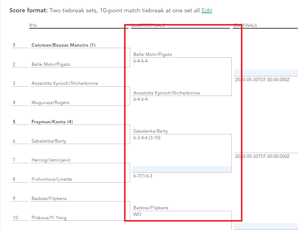Select Badosa/Flipkens quarterfinal advancement

(151, 207)
